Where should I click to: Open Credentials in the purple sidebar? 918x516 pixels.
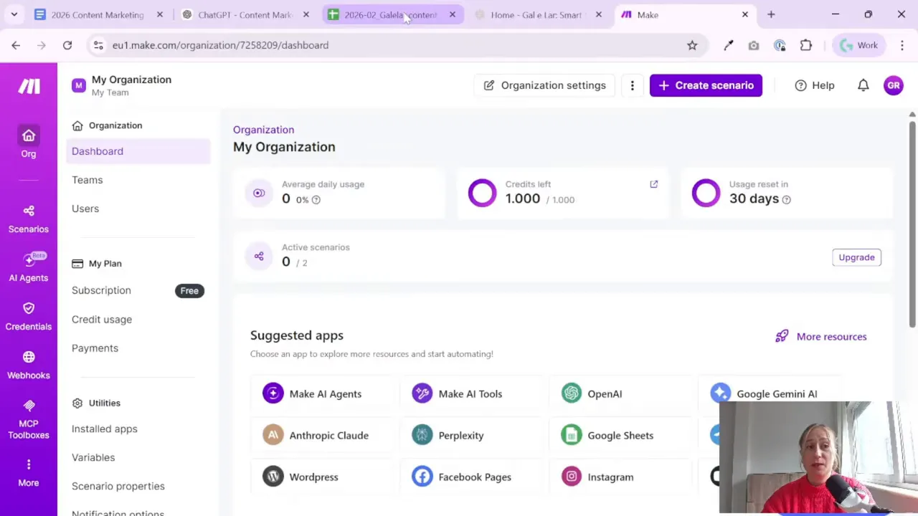pos(29,316)
